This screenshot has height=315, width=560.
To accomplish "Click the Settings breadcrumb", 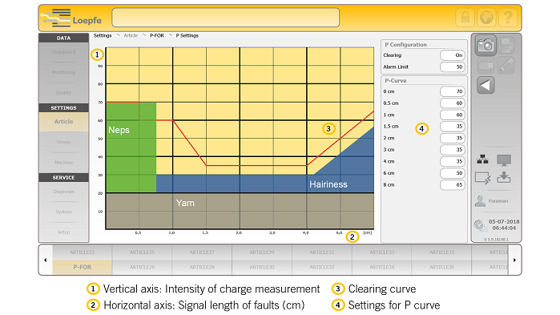I will [x=103, y=36].
